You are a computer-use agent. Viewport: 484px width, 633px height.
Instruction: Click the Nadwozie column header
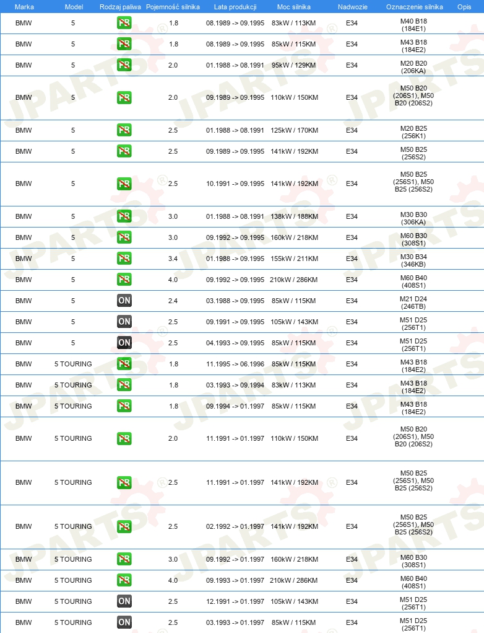coord(353,7)
